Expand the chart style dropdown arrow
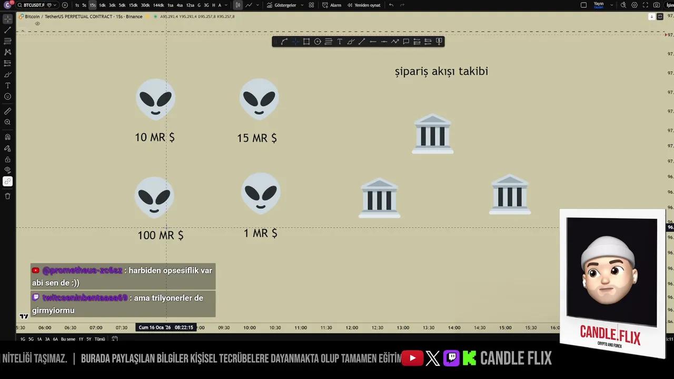 [x=257, y=5]
